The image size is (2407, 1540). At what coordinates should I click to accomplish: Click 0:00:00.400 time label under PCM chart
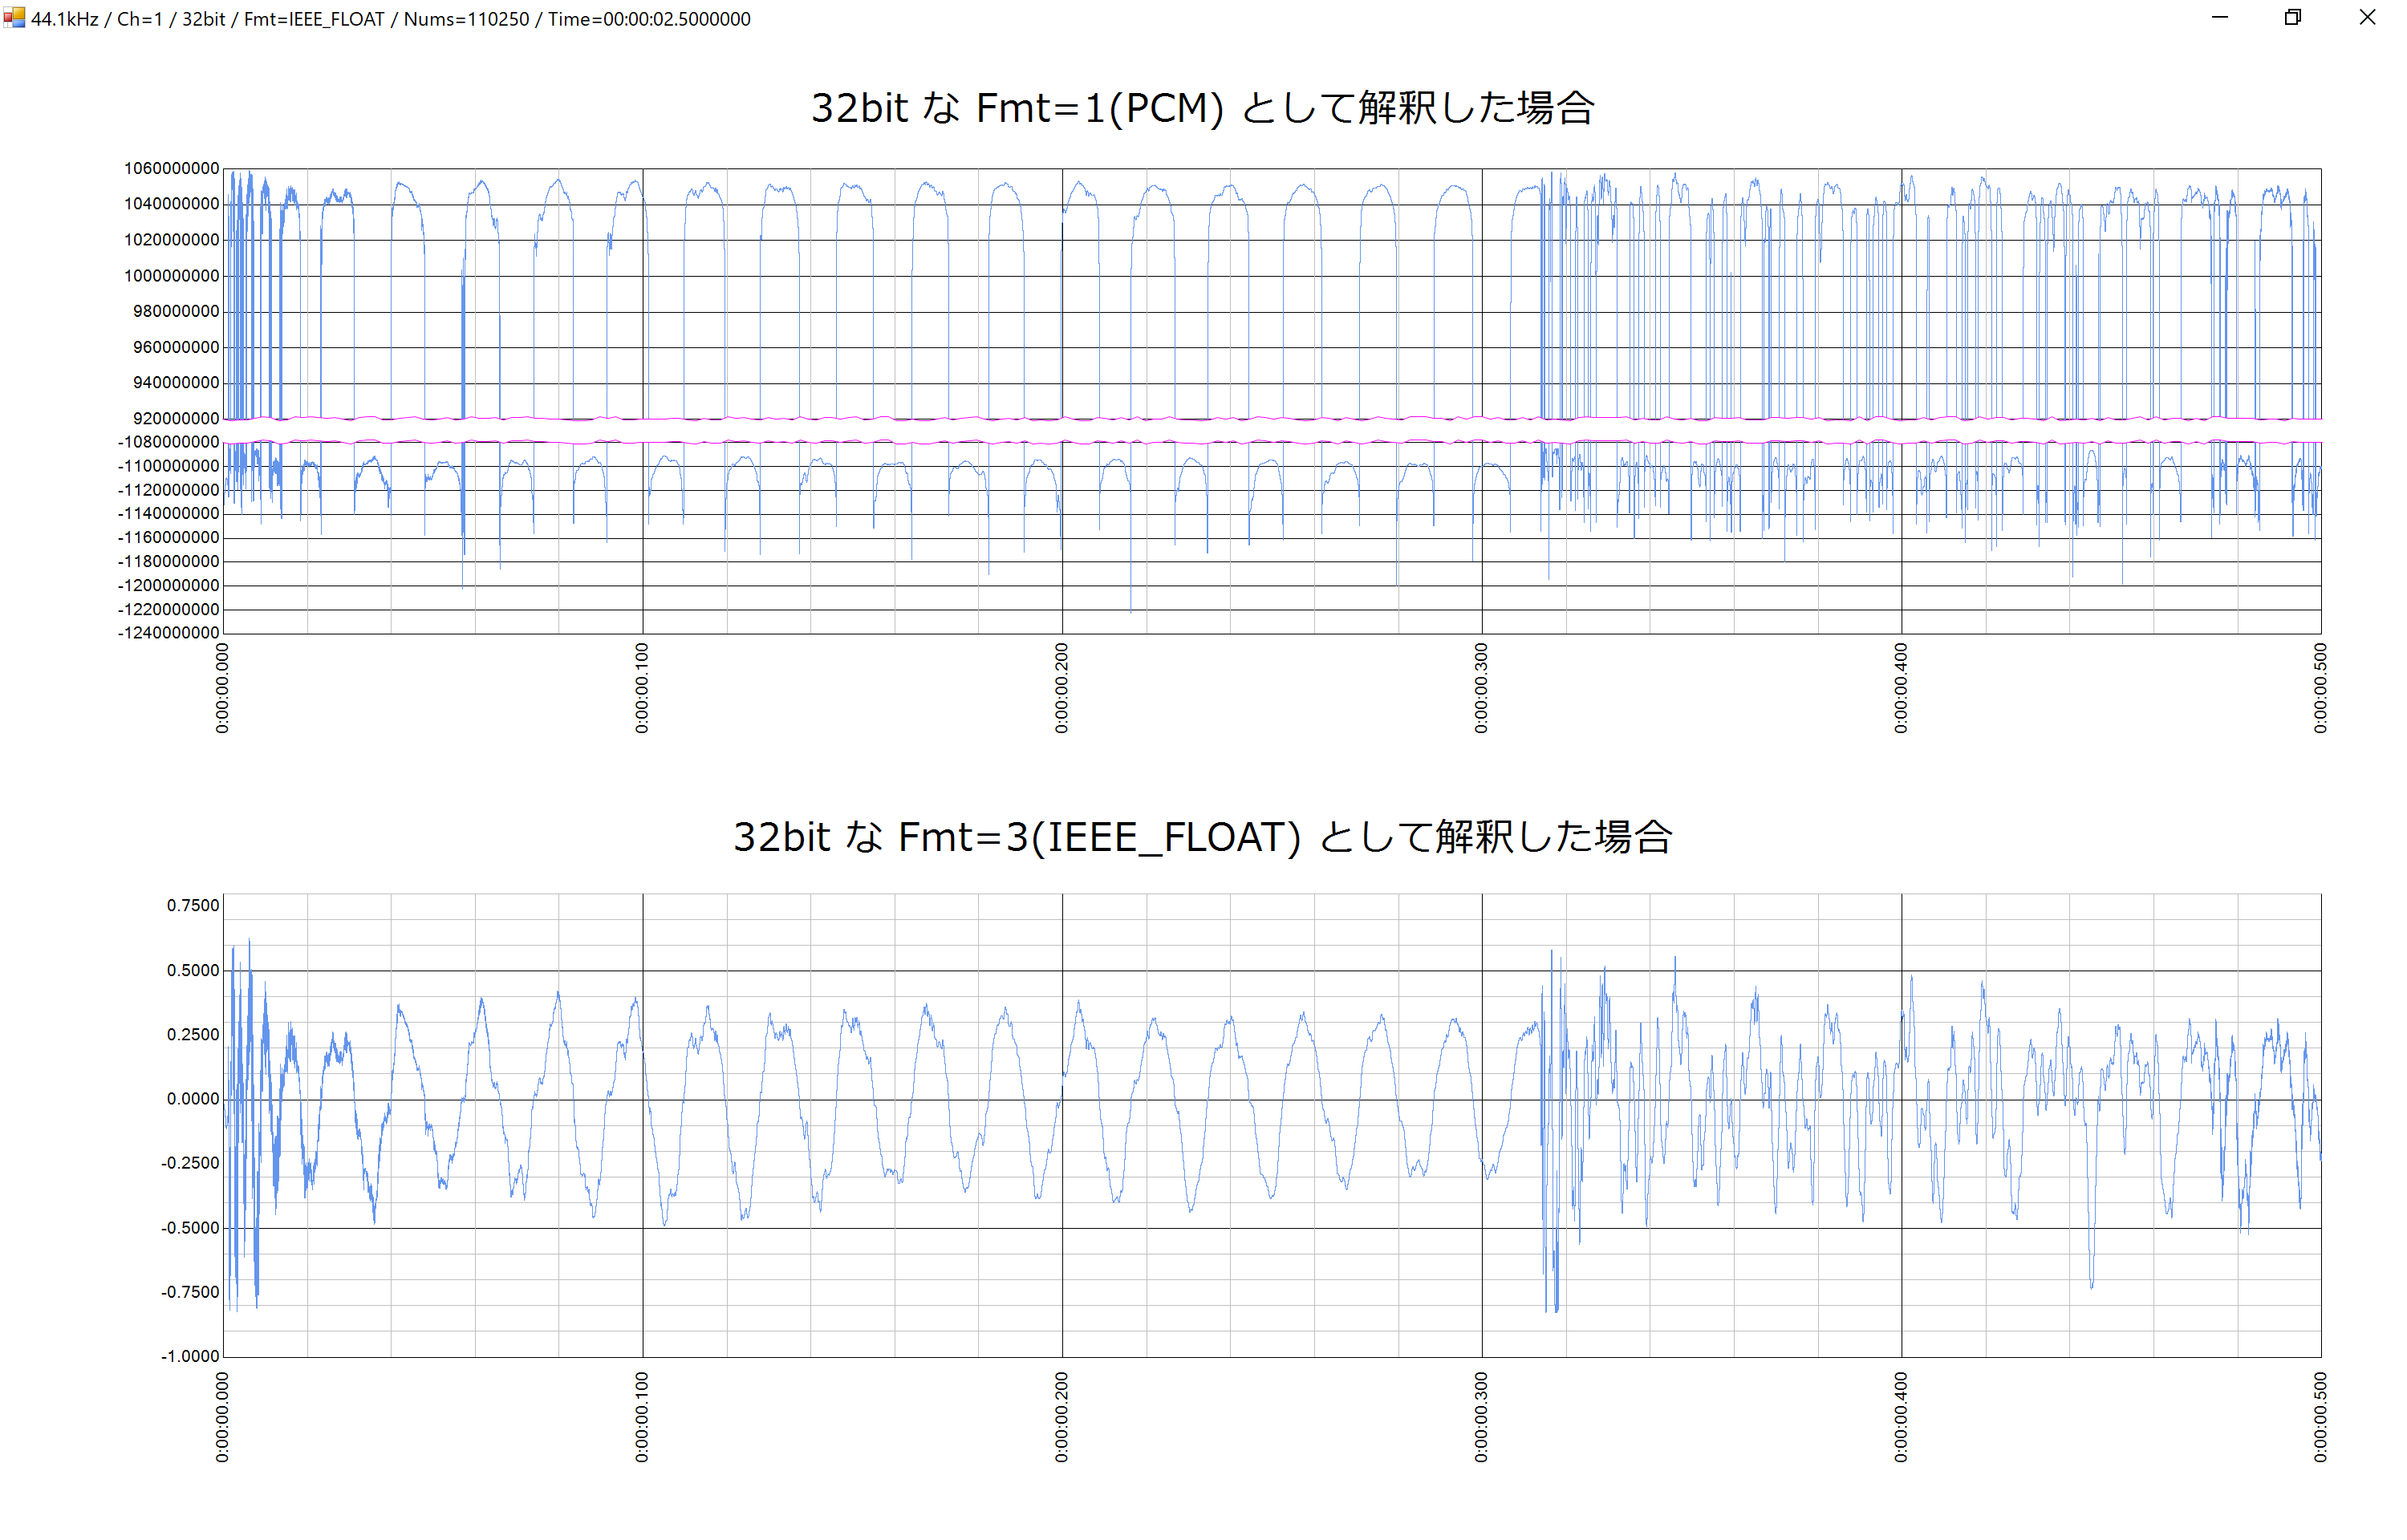click(x=1901, y=688)
